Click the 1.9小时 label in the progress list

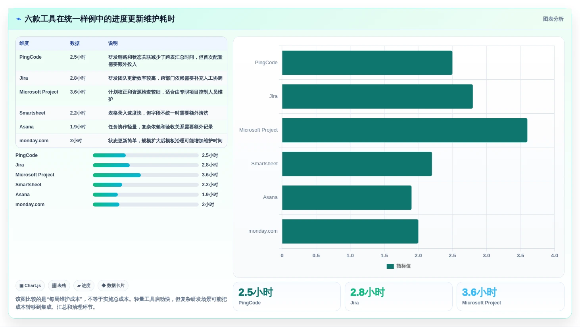210,195
